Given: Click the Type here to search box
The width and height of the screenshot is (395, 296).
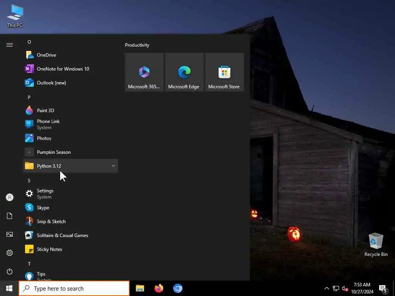Looking at the screenshot, I should click(74, 288).
